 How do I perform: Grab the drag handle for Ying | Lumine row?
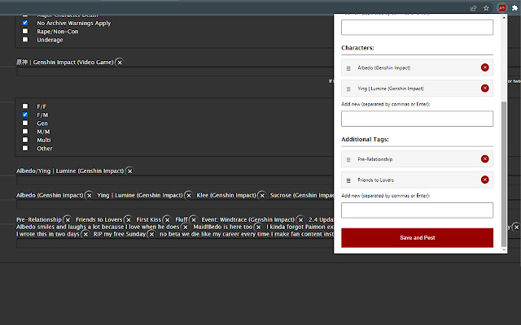tap(348, 89)
